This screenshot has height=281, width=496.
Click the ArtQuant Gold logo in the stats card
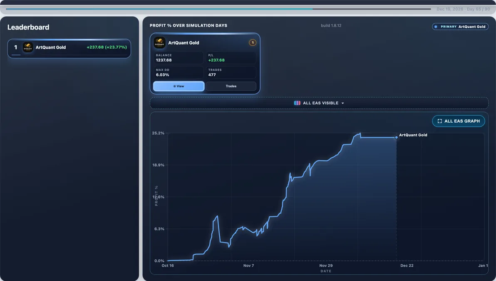click(159, 43)
